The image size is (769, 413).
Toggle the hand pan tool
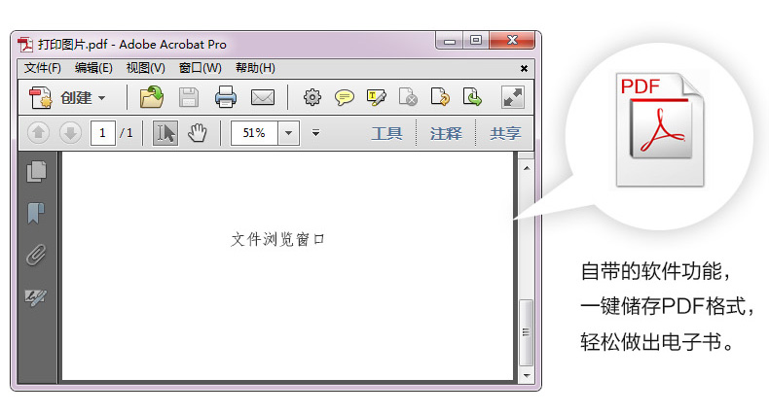(198, 133)
